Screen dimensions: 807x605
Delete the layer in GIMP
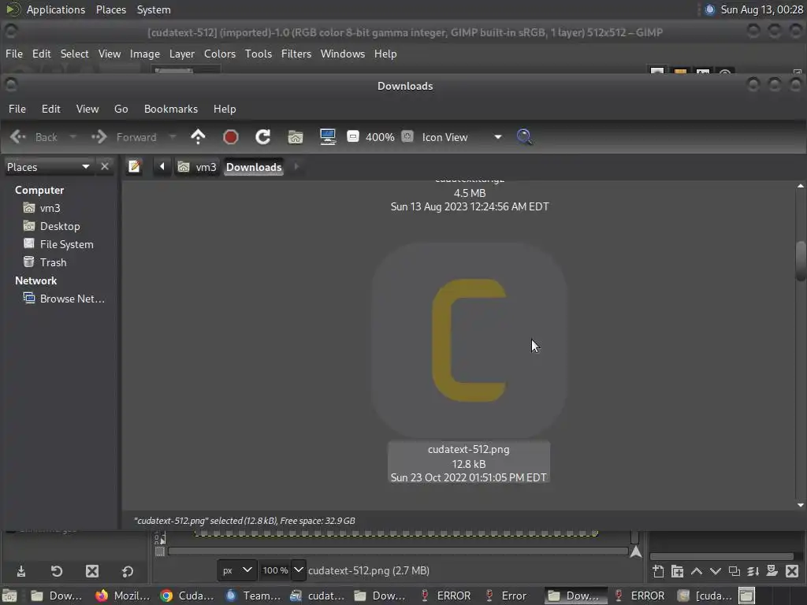pyautogui.click(x=792, y=571)
